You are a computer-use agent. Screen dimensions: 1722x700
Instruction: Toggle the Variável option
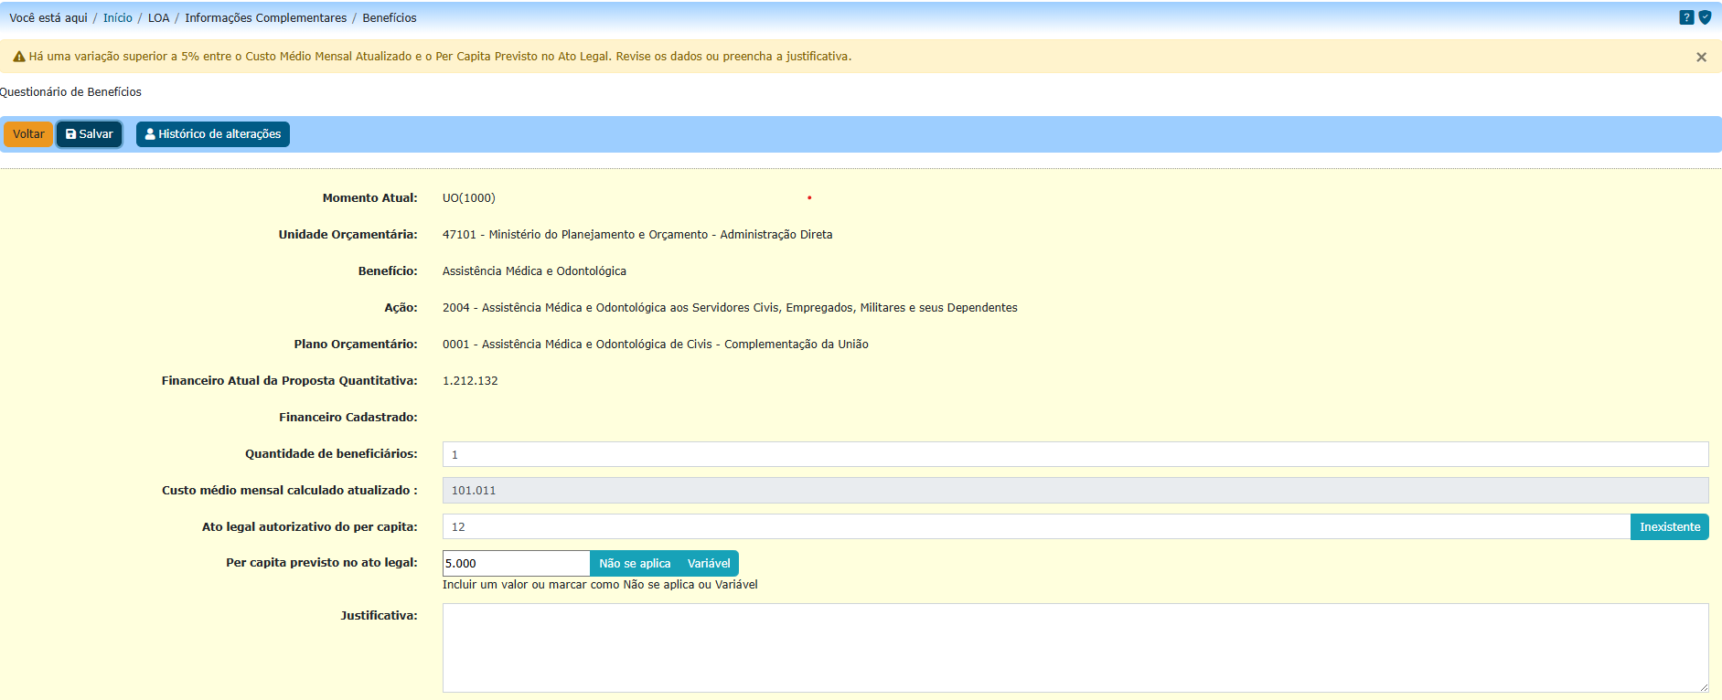click(x=709, y=564)
